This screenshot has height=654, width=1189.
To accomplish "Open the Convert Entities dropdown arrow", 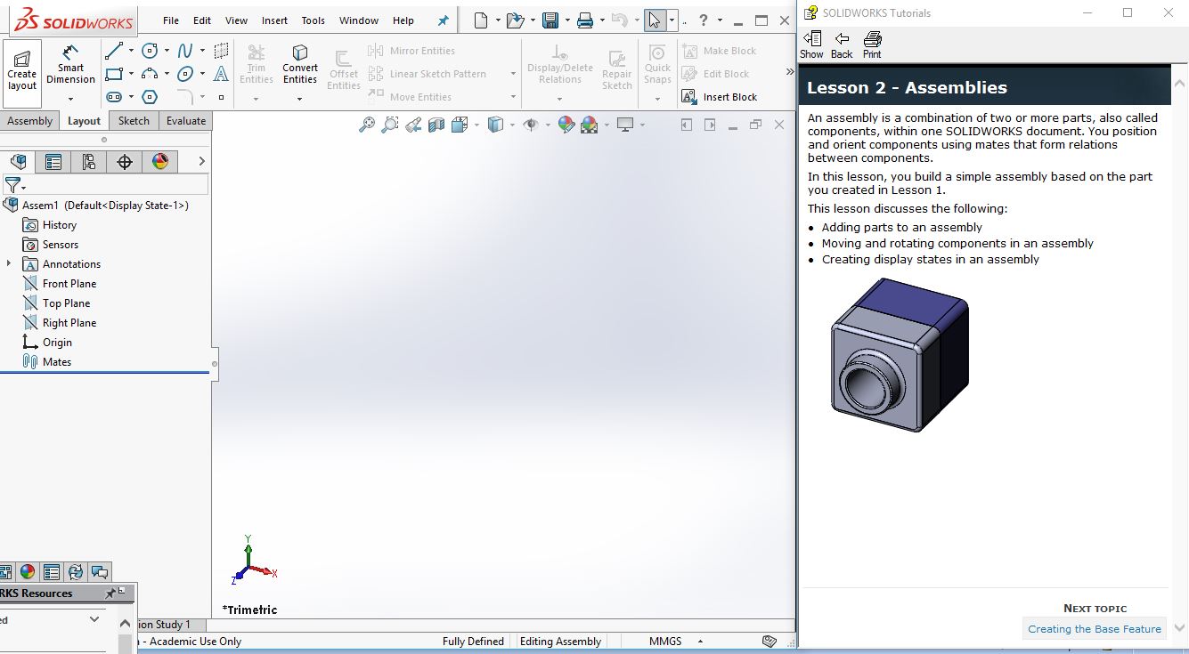I will click(300, 98).
